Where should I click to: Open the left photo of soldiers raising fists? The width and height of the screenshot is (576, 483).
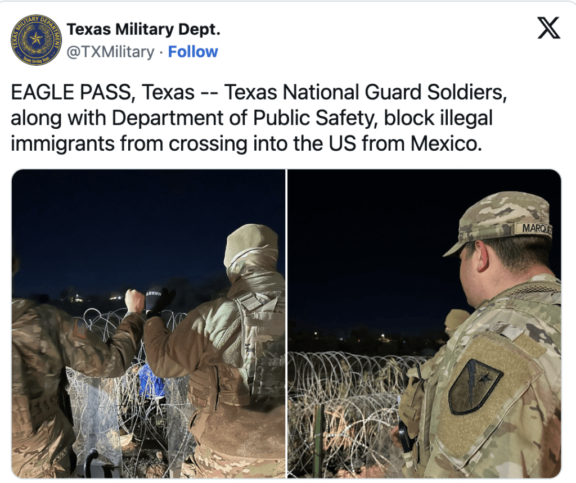[x=148, y=323]
